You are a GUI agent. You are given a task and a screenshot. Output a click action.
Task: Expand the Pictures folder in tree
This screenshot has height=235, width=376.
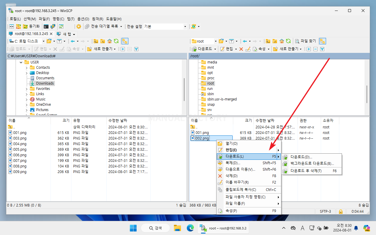(26, 110)
